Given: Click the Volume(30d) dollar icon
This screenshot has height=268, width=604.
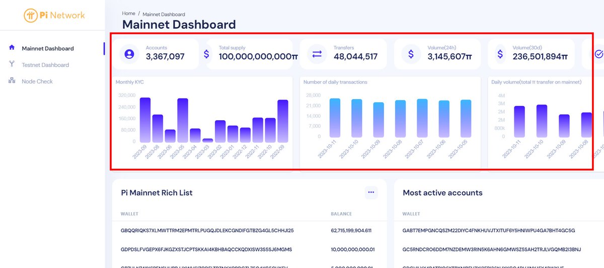Looking at the screenshot, I should [500, 54].
